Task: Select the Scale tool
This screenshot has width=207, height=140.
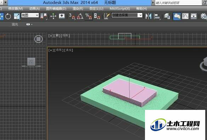Action: pyautogui.click(x=17, y=16)
